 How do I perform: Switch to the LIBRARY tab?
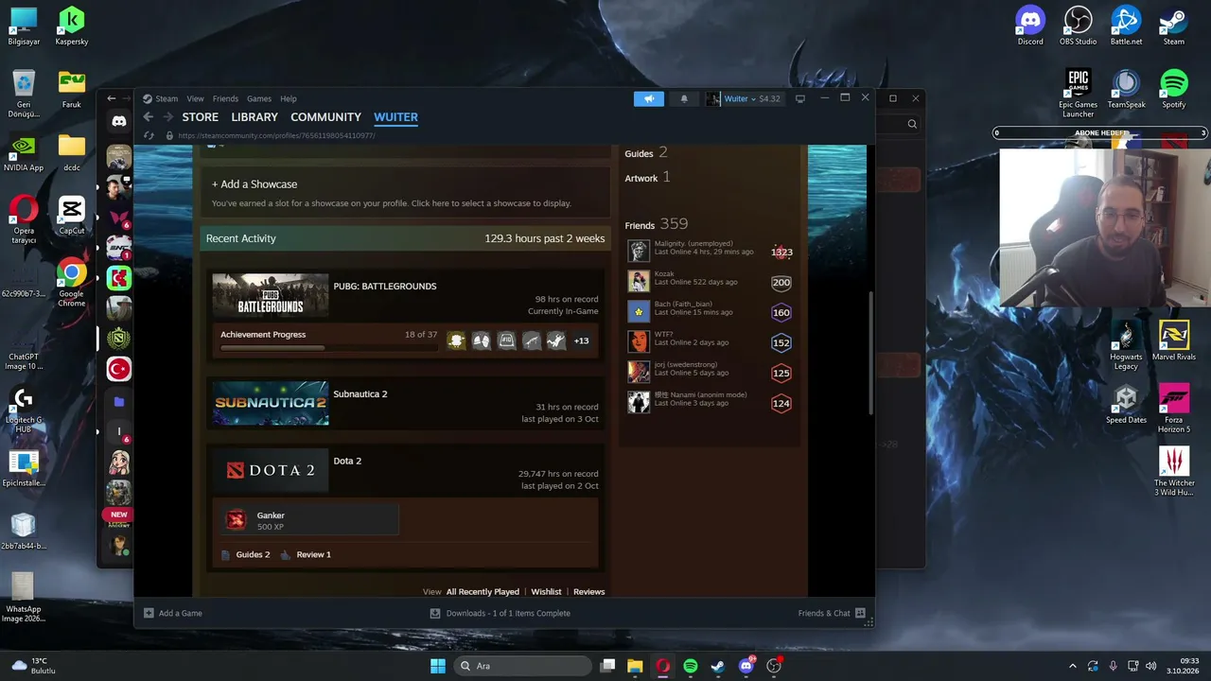coord(254,117)
